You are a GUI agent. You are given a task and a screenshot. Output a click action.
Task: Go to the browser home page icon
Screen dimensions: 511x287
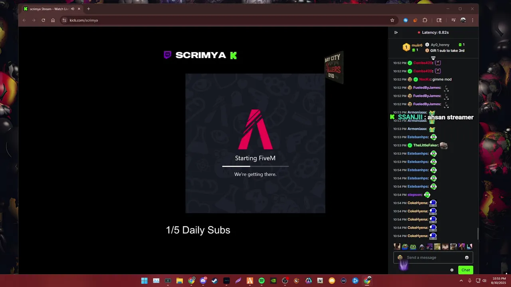53,20
